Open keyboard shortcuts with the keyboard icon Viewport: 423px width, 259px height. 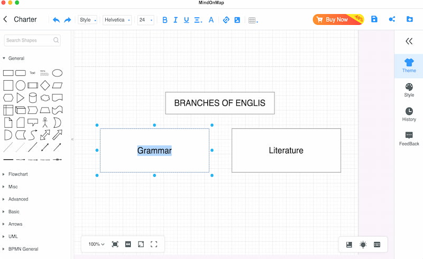pos(377,244)
